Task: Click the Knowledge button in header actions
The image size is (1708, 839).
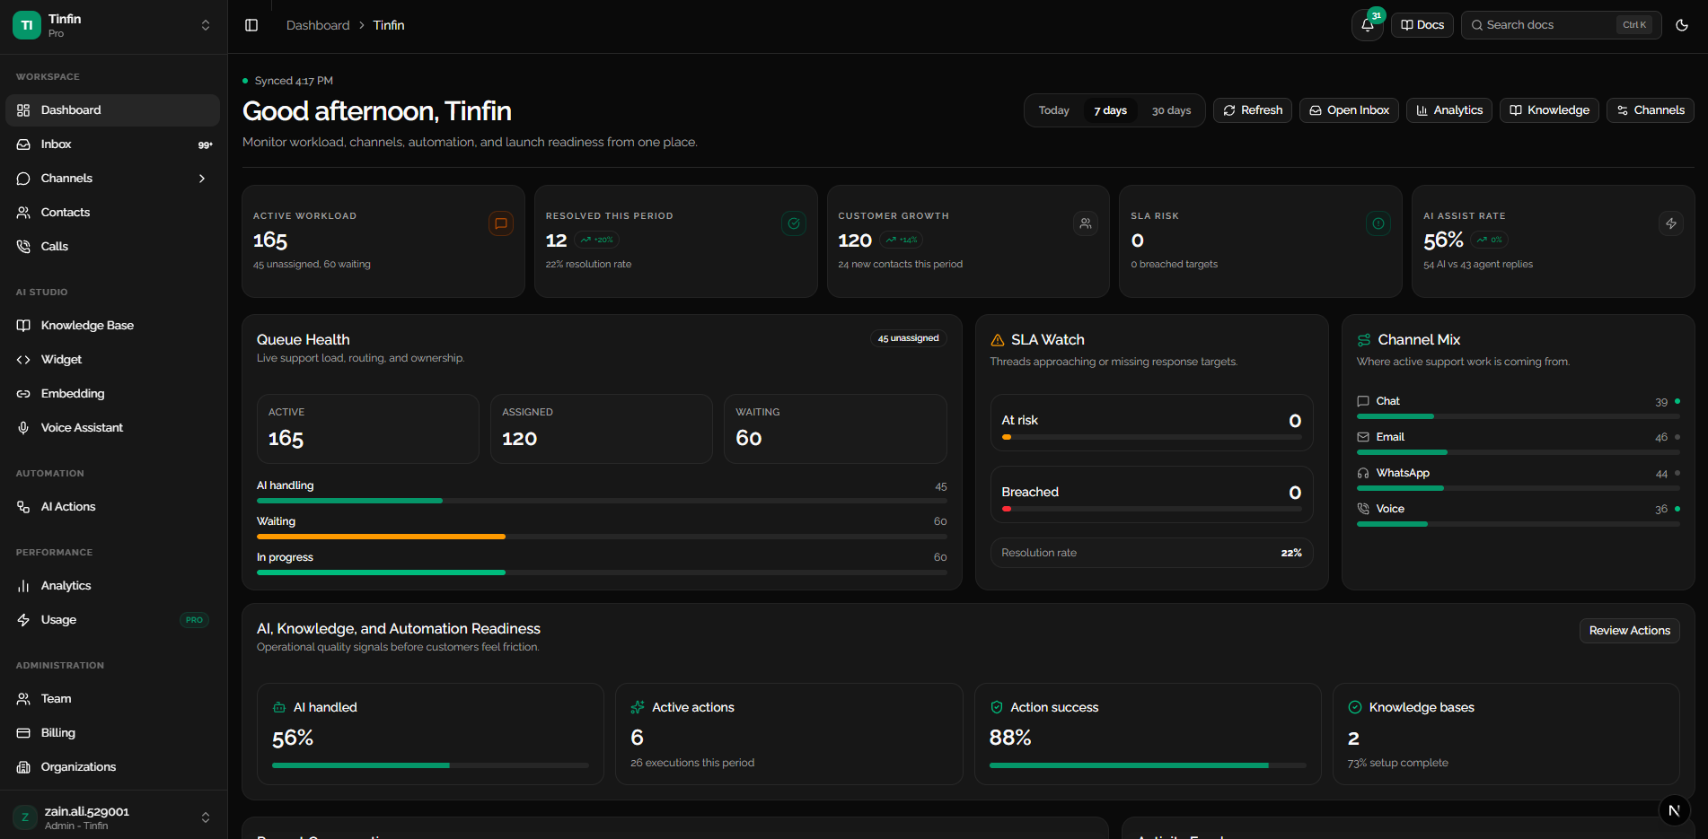Action: pyautogui.click(x=1549, y=110)
